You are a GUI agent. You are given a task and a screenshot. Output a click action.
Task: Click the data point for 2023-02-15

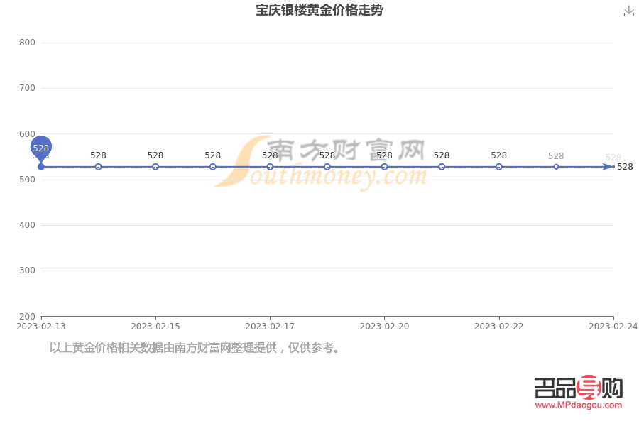pyautogui.click(x=155, y=166)
